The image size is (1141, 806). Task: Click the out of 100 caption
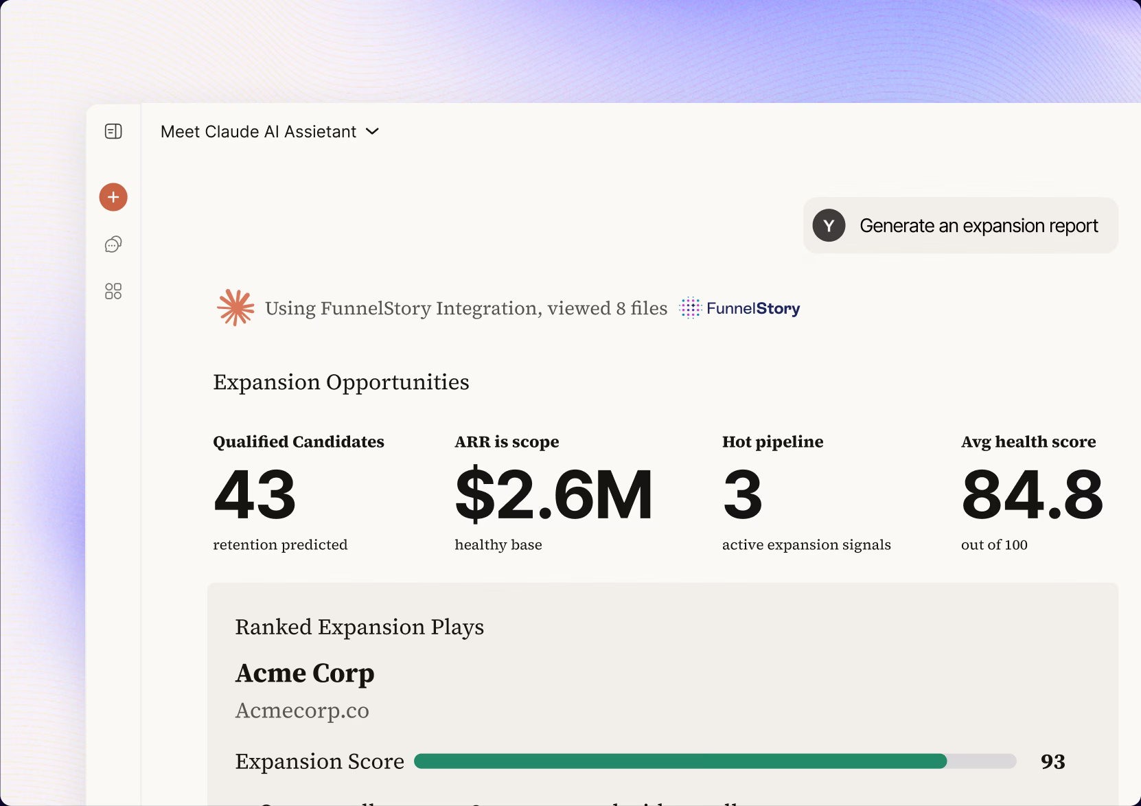pyautogui.click(x=994, y=544)
